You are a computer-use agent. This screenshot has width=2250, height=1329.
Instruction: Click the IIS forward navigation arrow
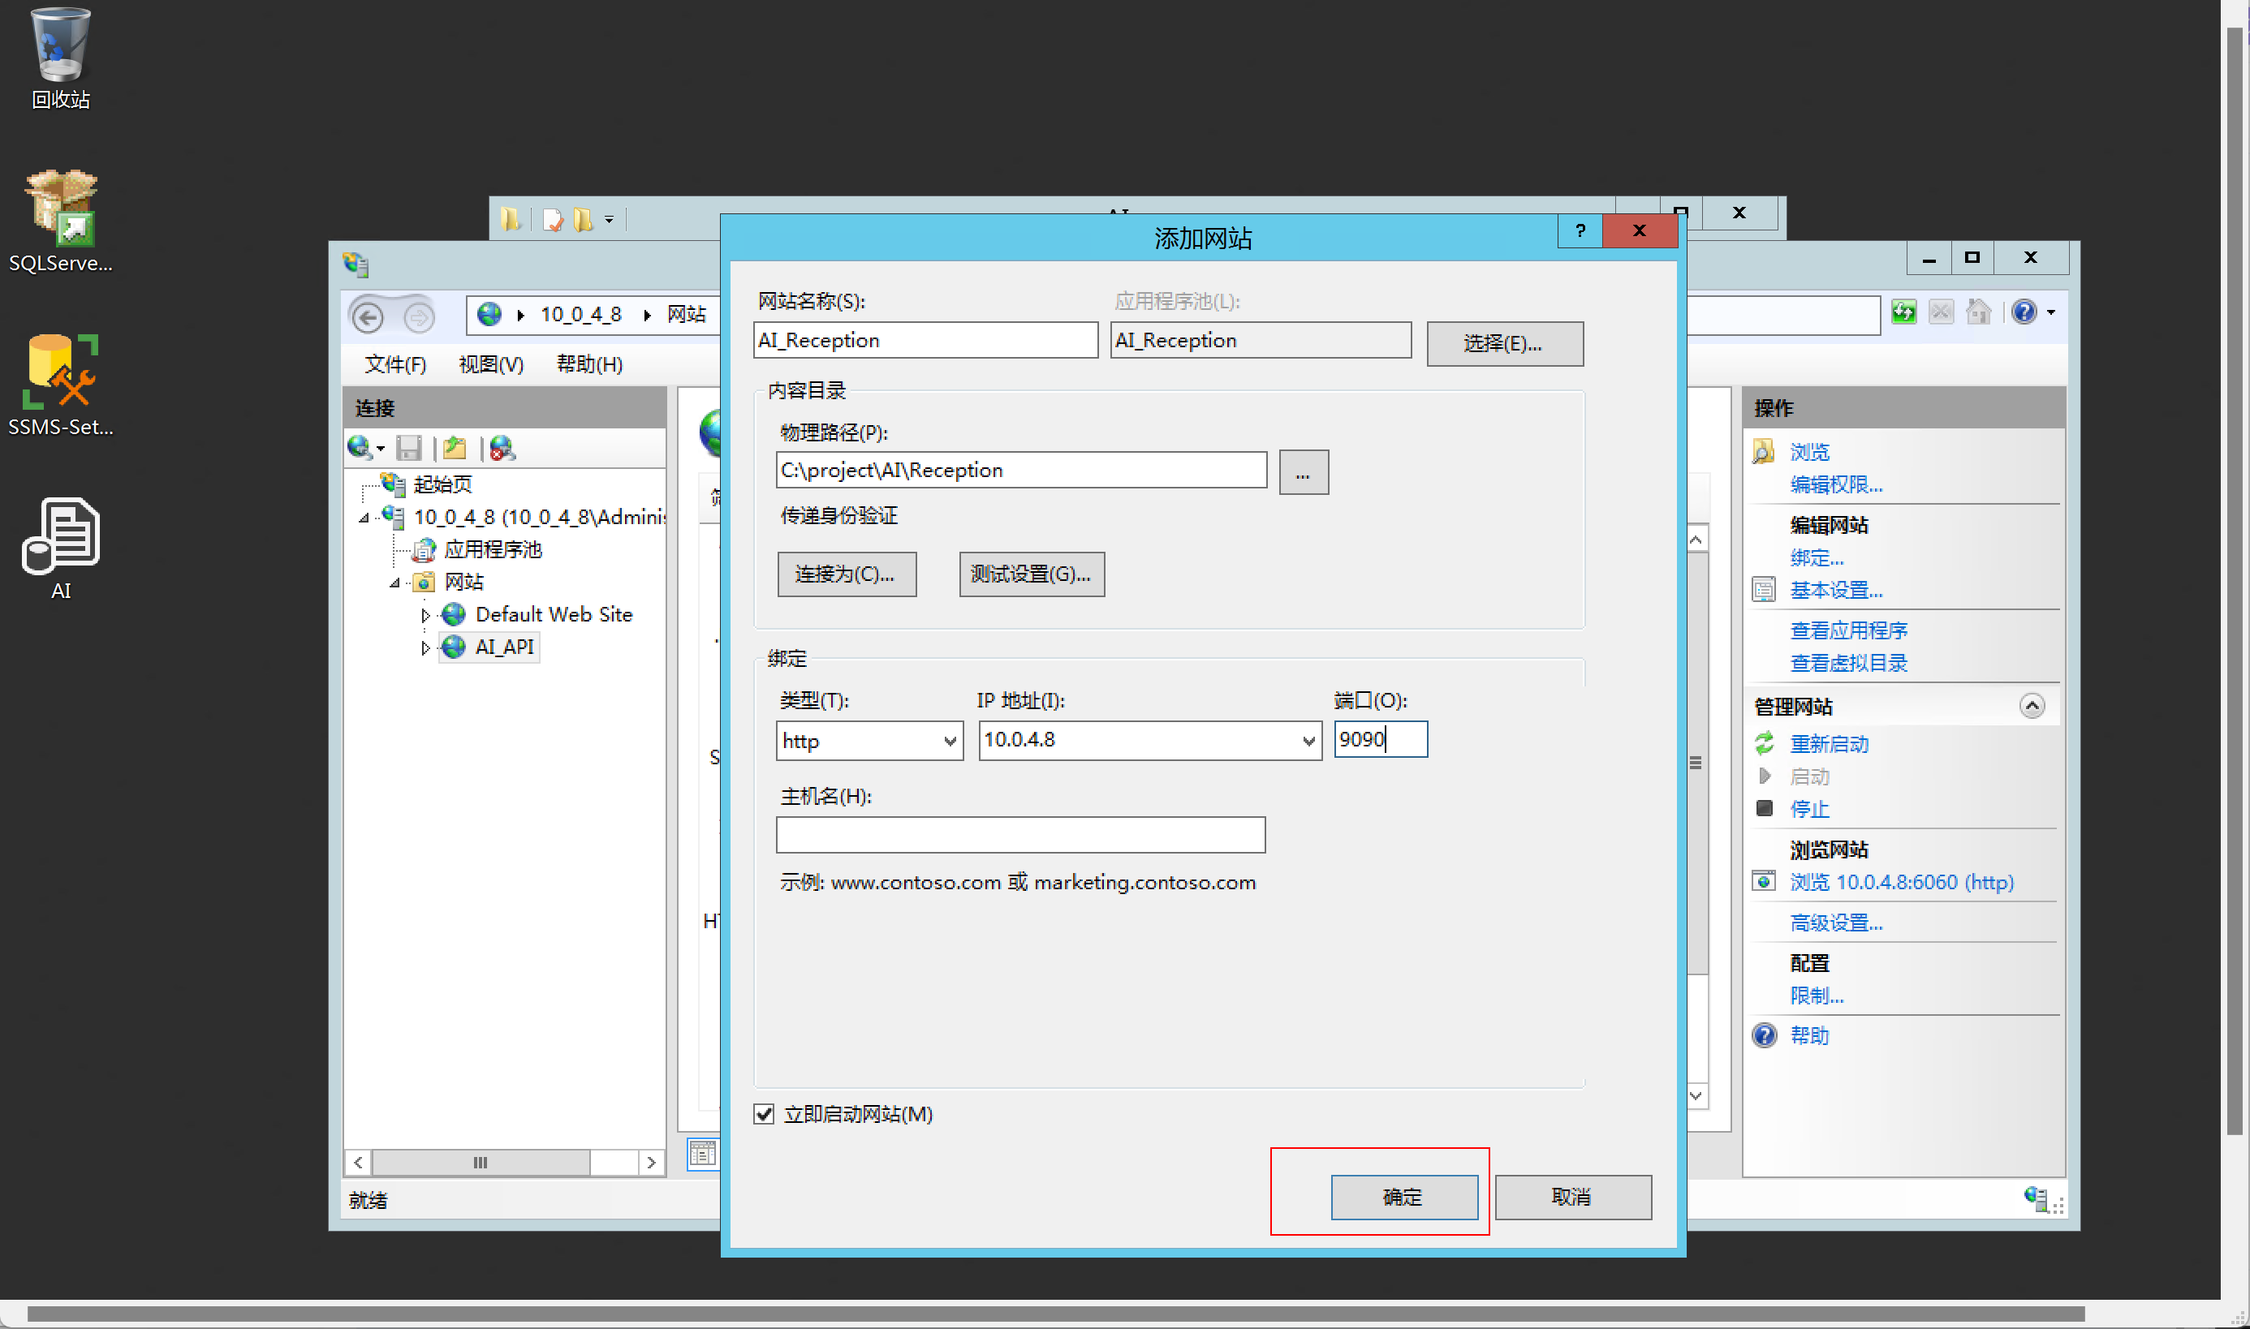(x=418, y=317)
